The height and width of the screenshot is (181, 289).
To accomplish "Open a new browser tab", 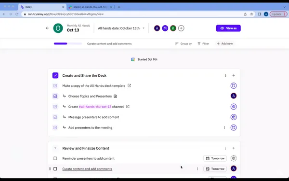I will click(119, 7).
